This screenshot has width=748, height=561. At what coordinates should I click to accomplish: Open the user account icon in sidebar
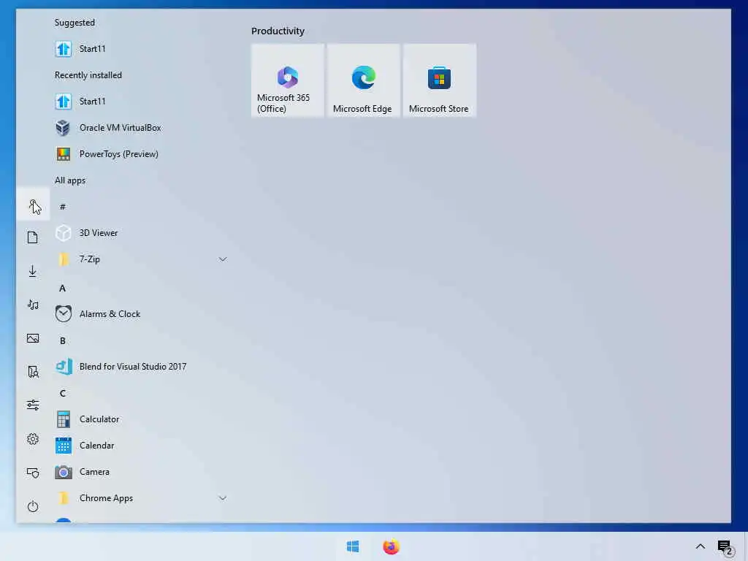(x=33, y=205)
